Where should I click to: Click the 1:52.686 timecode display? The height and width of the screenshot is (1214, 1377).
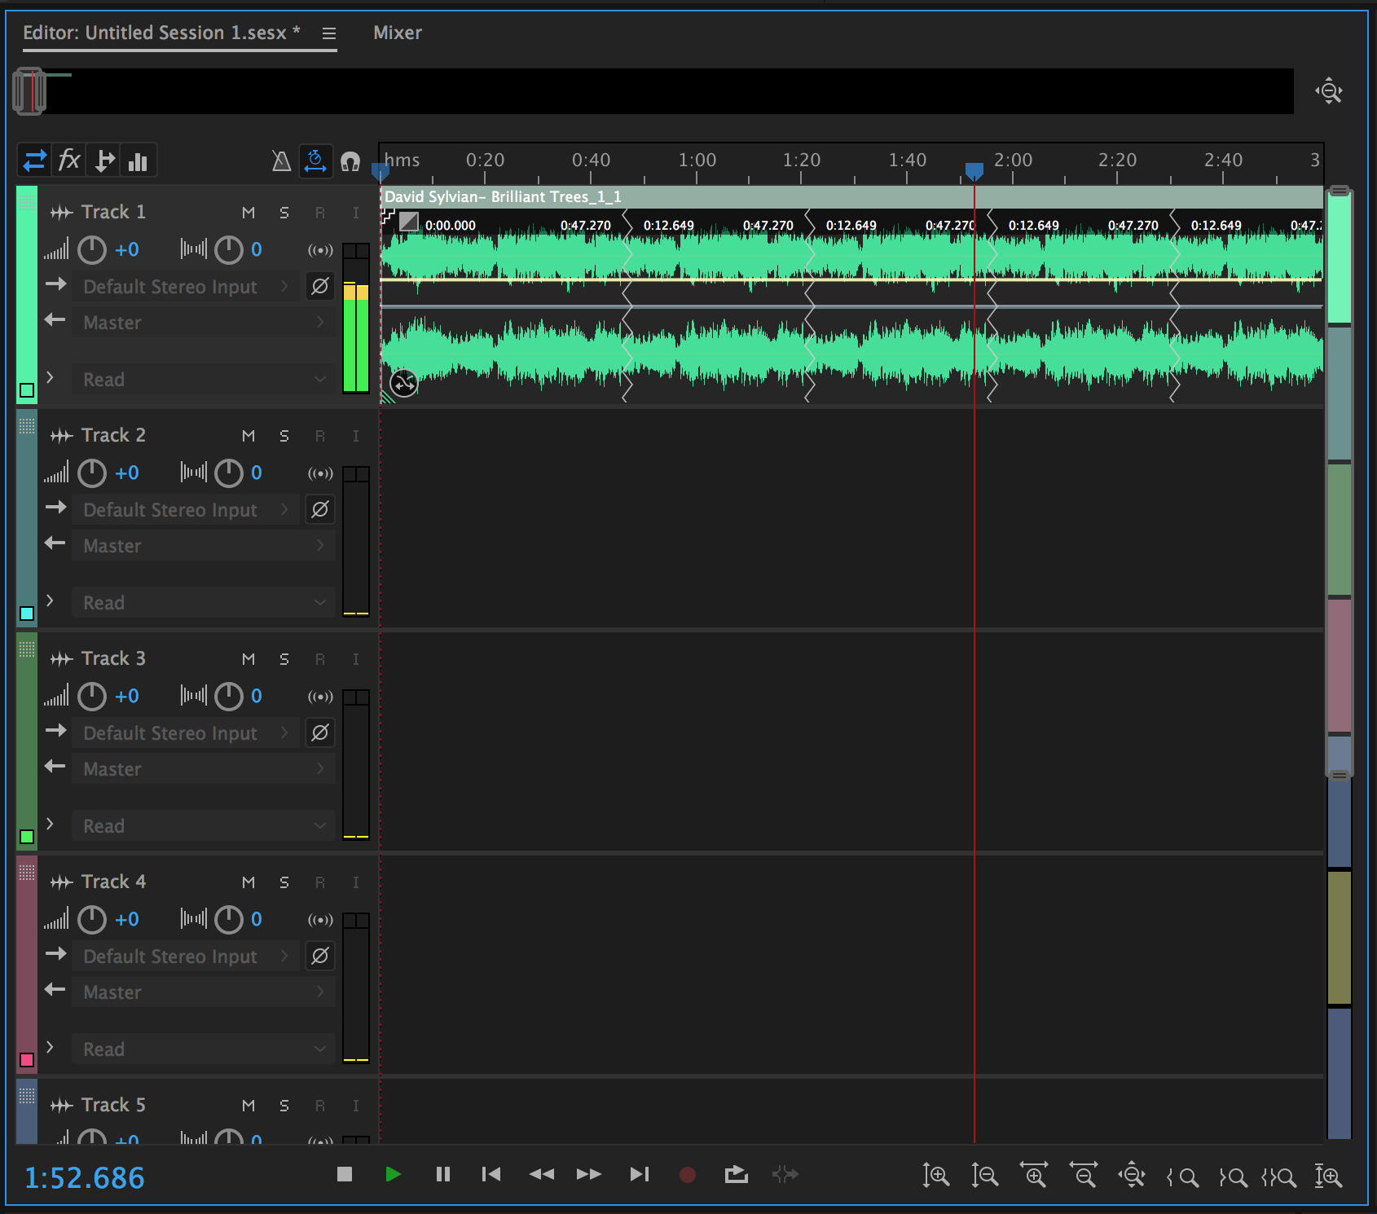[x=85, y=1177]
